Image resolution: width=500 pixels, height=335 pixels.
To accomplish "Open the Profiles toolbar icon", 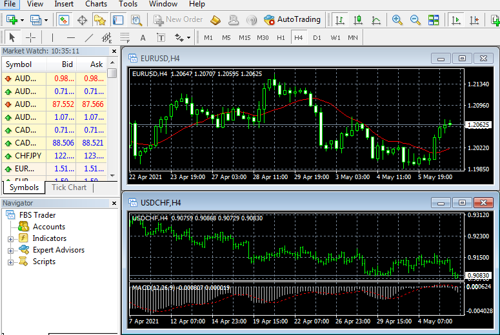I will point(35,20).
